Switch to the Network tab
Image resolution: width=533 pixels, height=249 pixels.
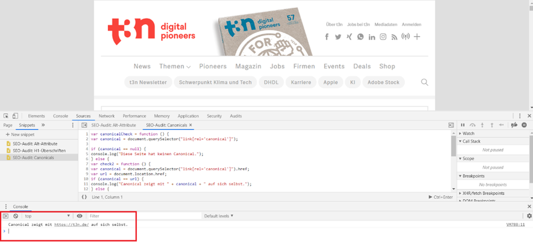pos(106,116)
